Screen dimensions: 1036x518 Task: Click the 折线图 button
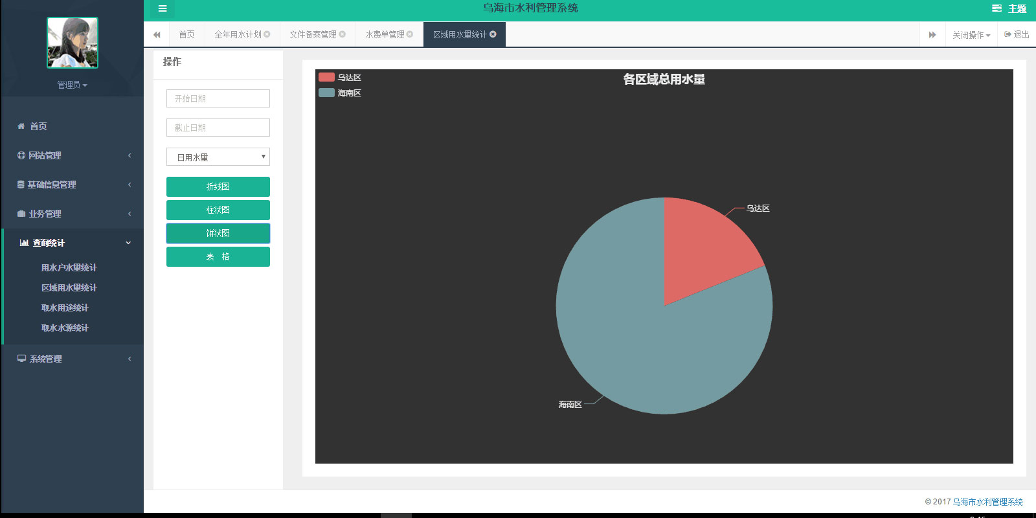coord(218,186)
